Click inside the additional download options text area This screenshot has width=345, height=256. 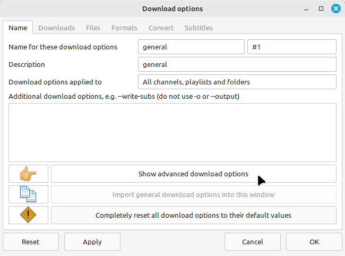pos(172,132)
